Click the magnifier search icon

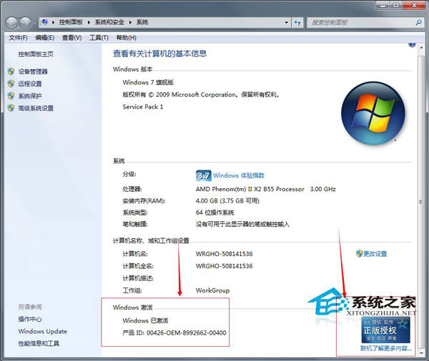pyautogui.click(x=418, y=22)
